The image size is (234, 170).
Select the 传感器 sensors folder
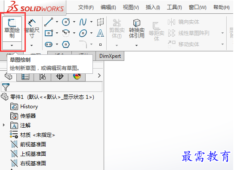coord(23,116)
